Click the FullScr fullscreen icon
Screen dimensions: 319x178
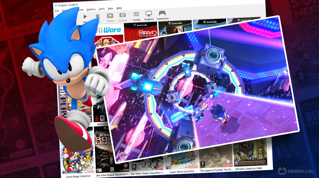tap(110, 16)
